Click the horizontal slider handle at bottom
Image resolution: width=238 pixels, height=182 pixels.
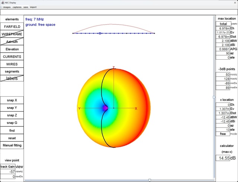coord(150,180)
